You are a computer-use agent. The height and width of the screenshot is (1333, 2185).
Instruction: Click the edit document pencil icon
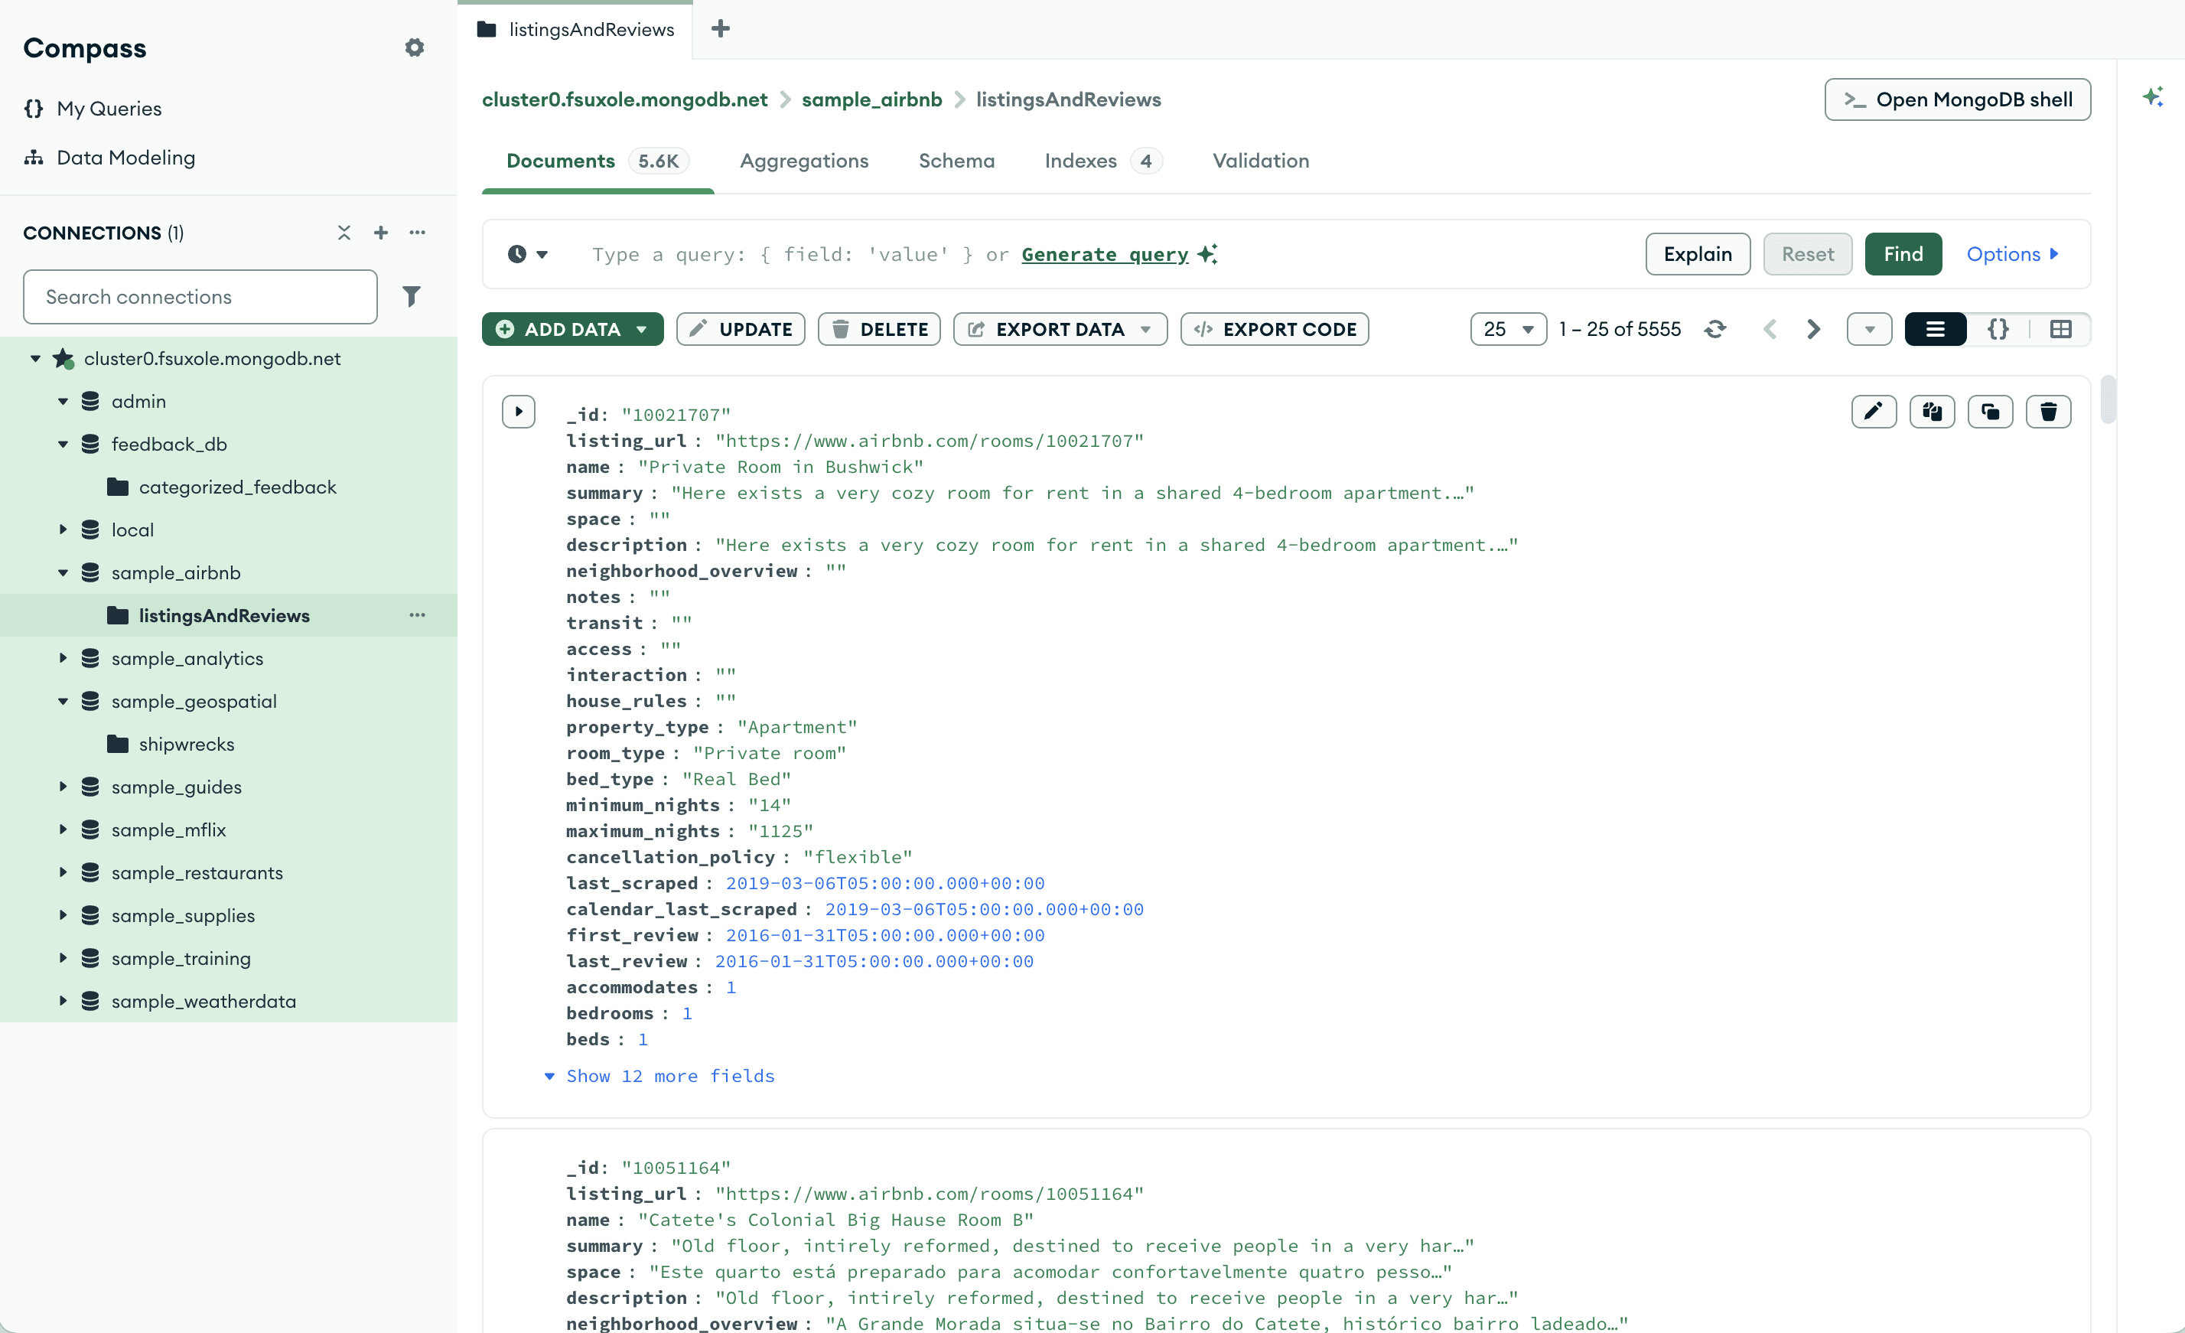pyautogui.click(x=1873, y=412)
